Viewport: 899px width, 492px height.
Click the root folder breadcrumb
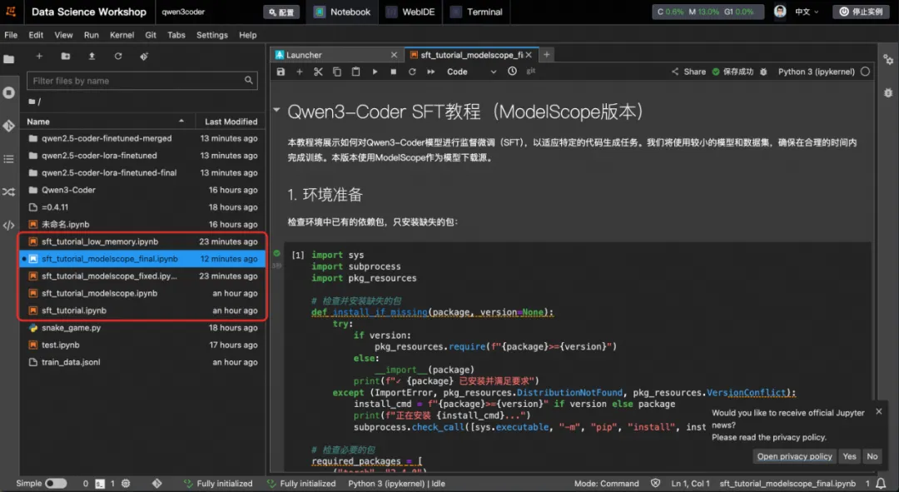coord(34,102)
